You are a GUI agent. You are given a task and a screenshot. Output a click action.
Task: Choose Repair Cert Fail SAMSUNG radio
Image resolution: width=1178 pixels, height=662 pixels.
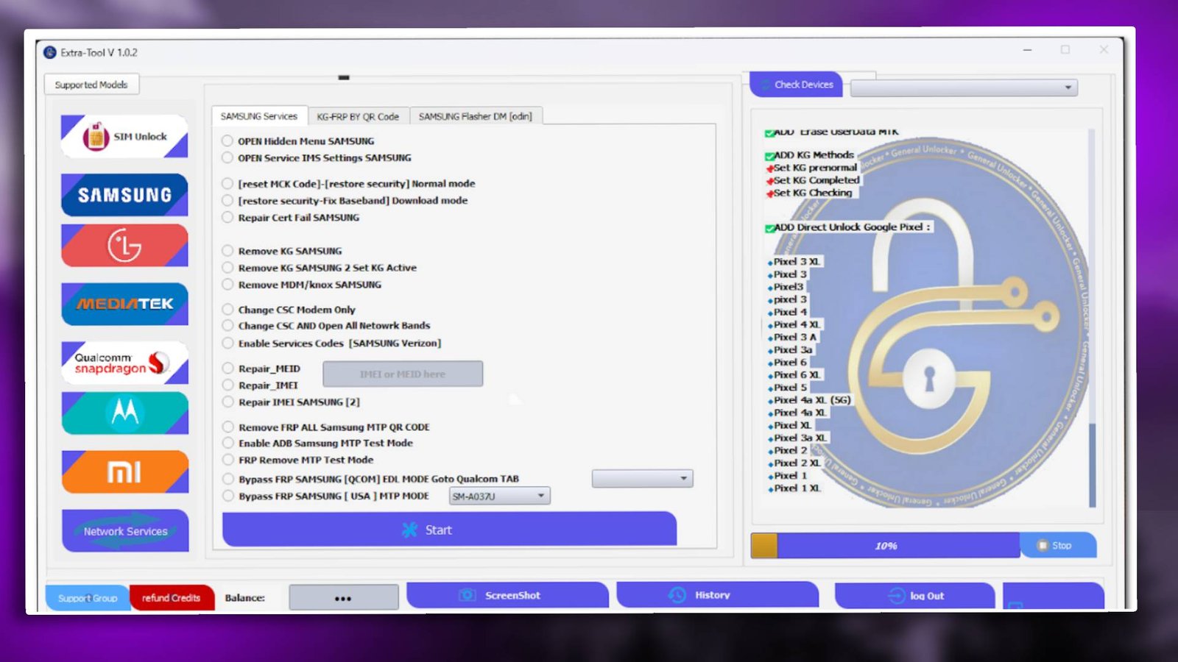pos(228,218)
